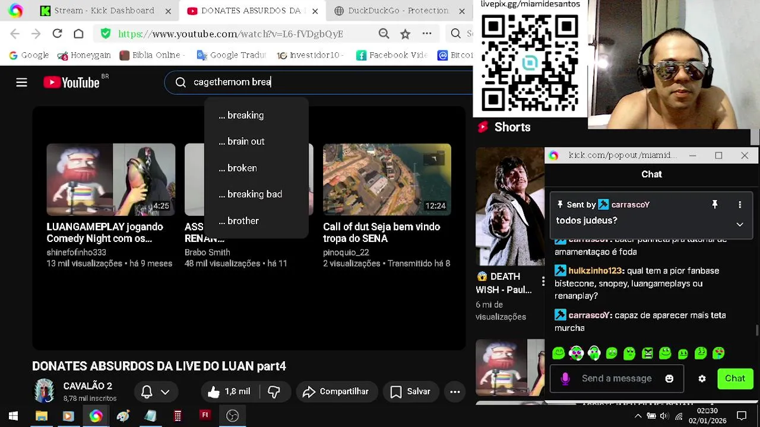Open more video actions ellipsis

[455, 391]
